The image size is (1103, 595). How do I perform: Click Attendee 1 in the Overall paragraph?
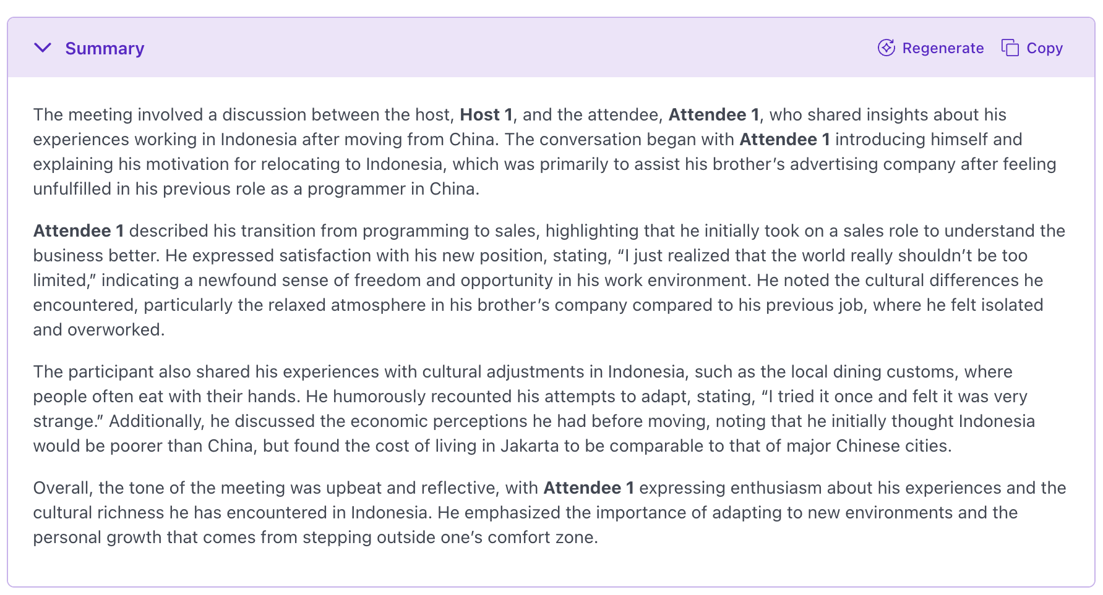click(589, 487)
